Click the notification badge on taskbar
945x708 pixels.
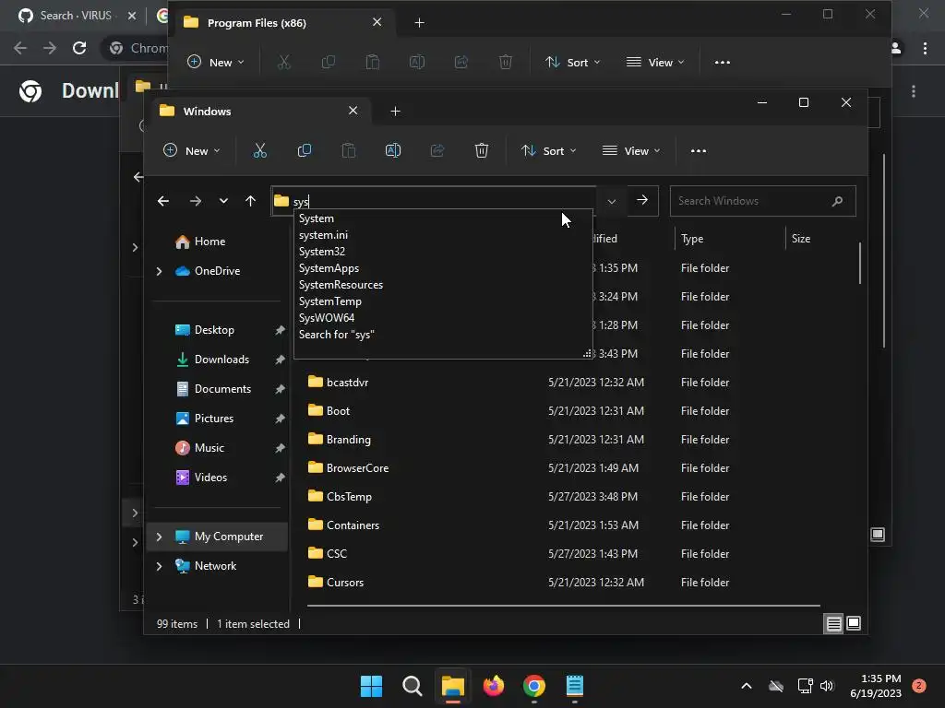click(919, 686)
